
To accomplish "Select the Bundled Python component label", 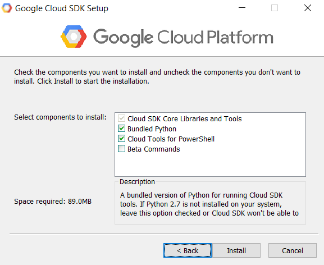I will coord(152,129).
